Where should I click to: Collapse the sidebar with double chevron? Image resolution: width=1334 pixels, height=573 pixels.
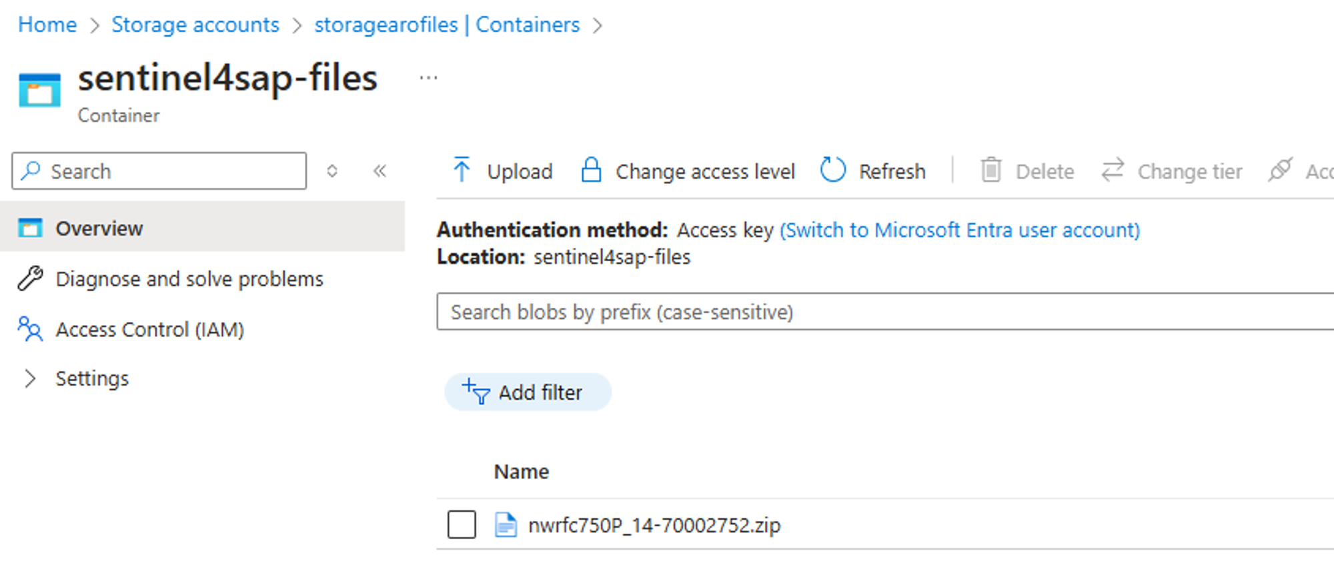coord(380,171)
